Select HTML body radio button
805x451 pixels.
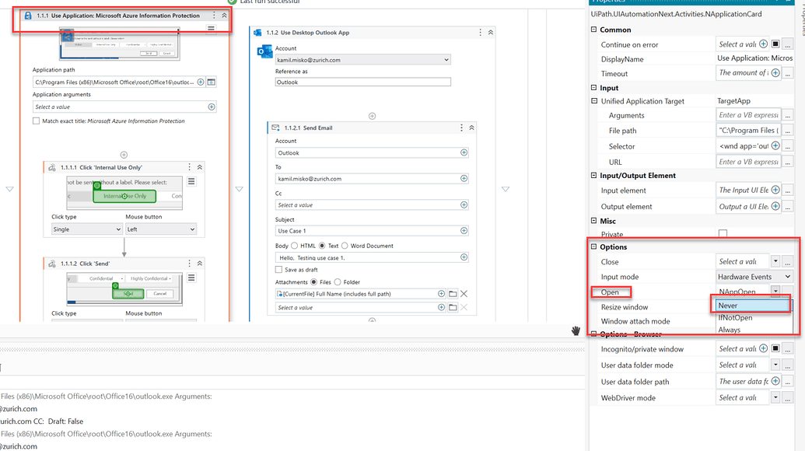[295, 246]
